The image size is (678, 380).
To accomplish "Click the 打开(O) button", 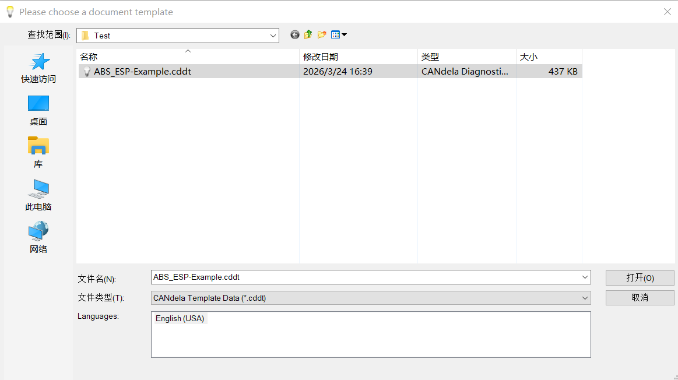I will 640,278.
